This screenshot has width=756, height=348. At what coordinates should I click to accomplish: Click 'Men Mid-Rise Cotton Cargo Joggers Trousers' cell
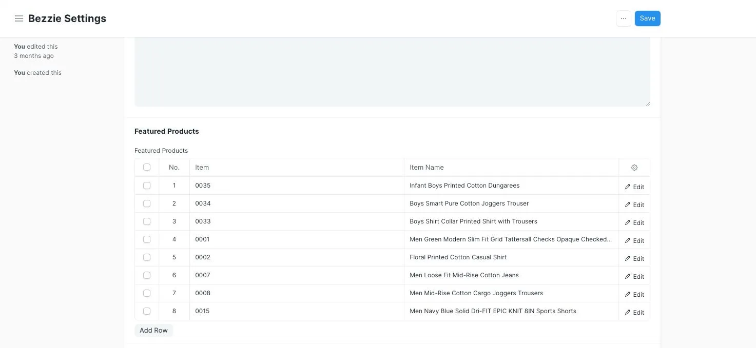(x=511, y=293)
